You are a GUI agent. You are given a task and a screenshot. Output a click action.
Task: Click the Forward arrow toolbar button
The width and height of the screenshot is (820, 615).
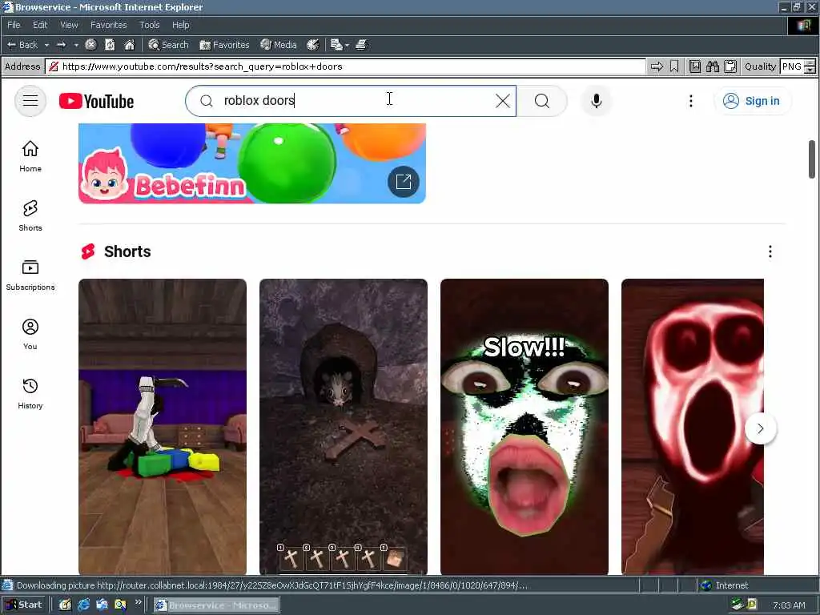pyautogui.click(x=61, y=45)
